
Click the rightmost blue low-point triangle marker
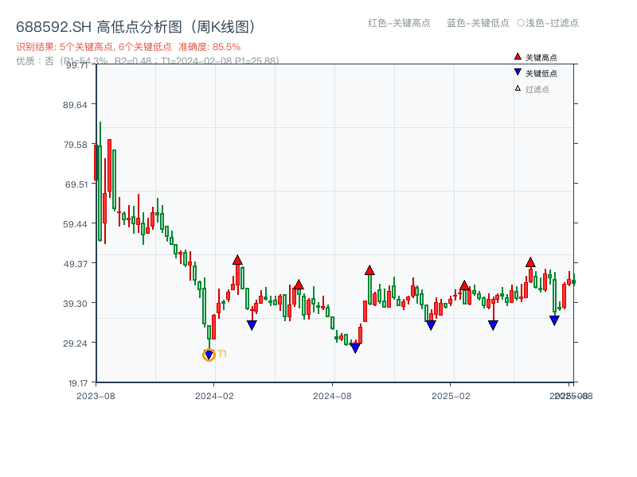click(554, 320)
